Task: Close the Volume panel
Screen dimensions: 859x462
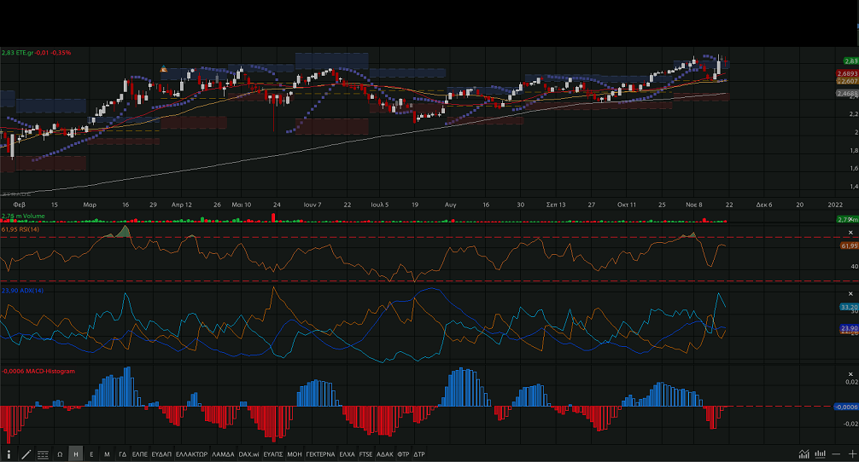Action: click(x=850, y=218)
